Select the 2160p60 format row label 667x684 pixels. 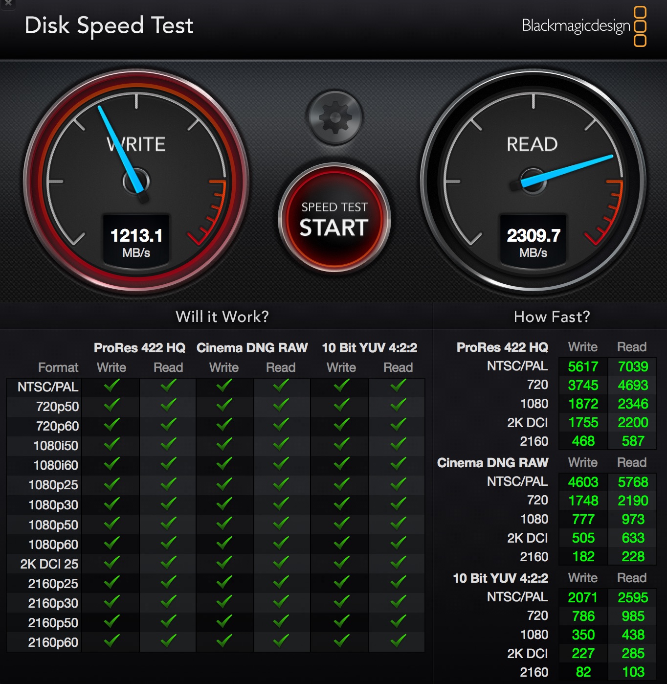tap(53, 642)
